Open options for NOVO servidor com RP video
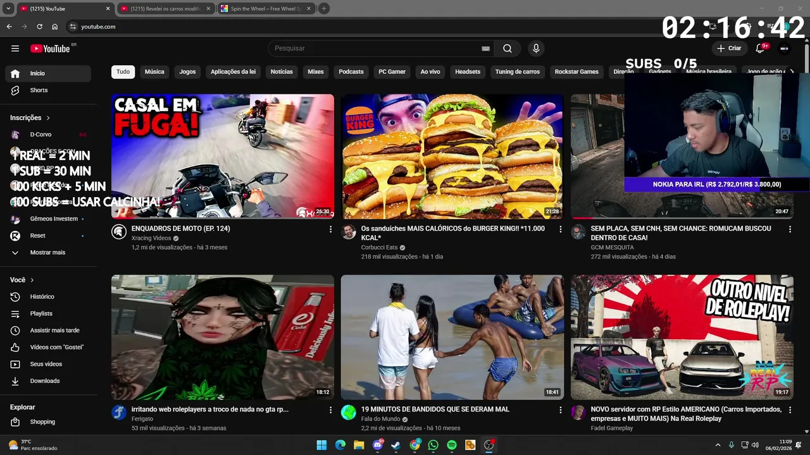 790,410
